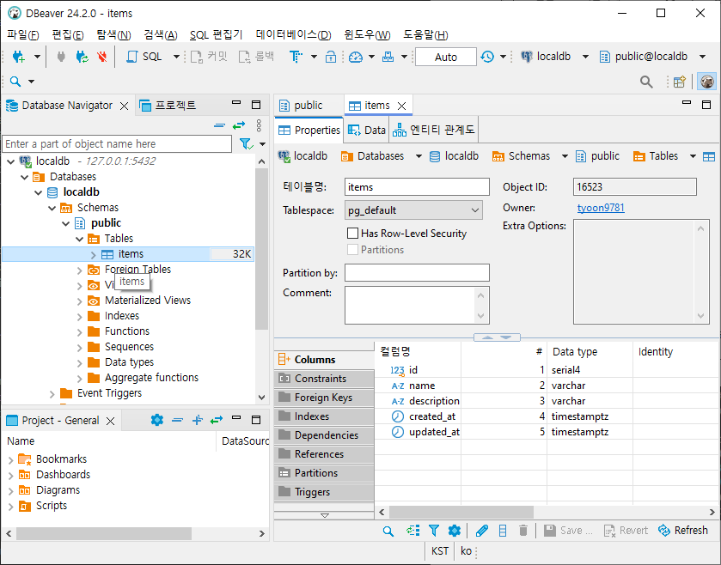The image size is (721, 565).
Task: Click Project panel configure gear icon
Action: click(157, 420)
